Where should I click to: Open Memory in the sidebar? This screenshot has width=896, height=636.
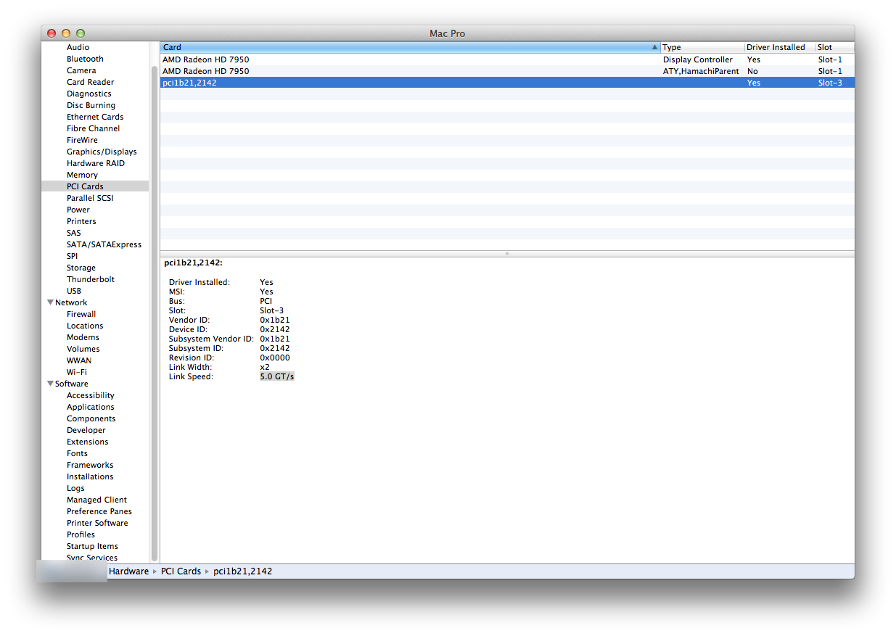[82, 175]
